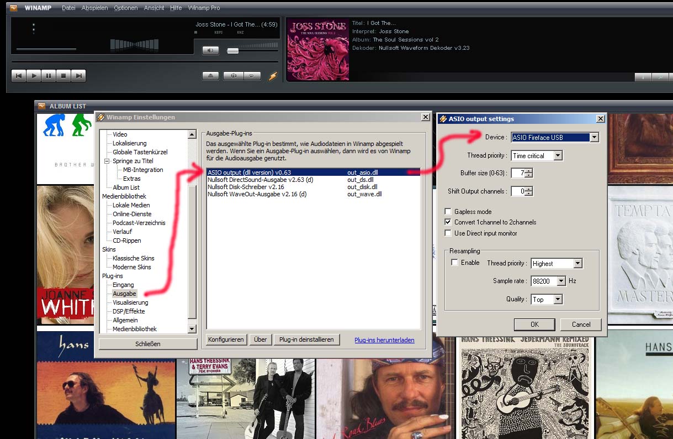Skip to next track

coord(78,76)
